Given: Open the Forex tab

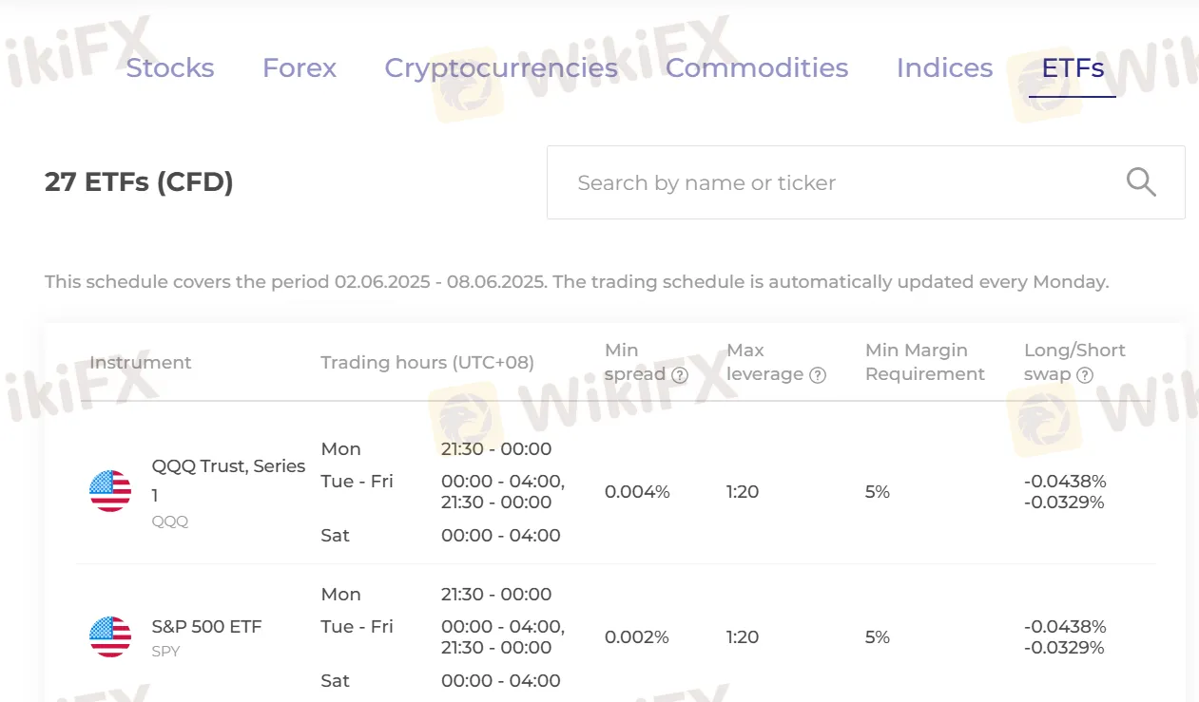Looking at the screenshot, I should pyautogui.click(x=300, y=68).
